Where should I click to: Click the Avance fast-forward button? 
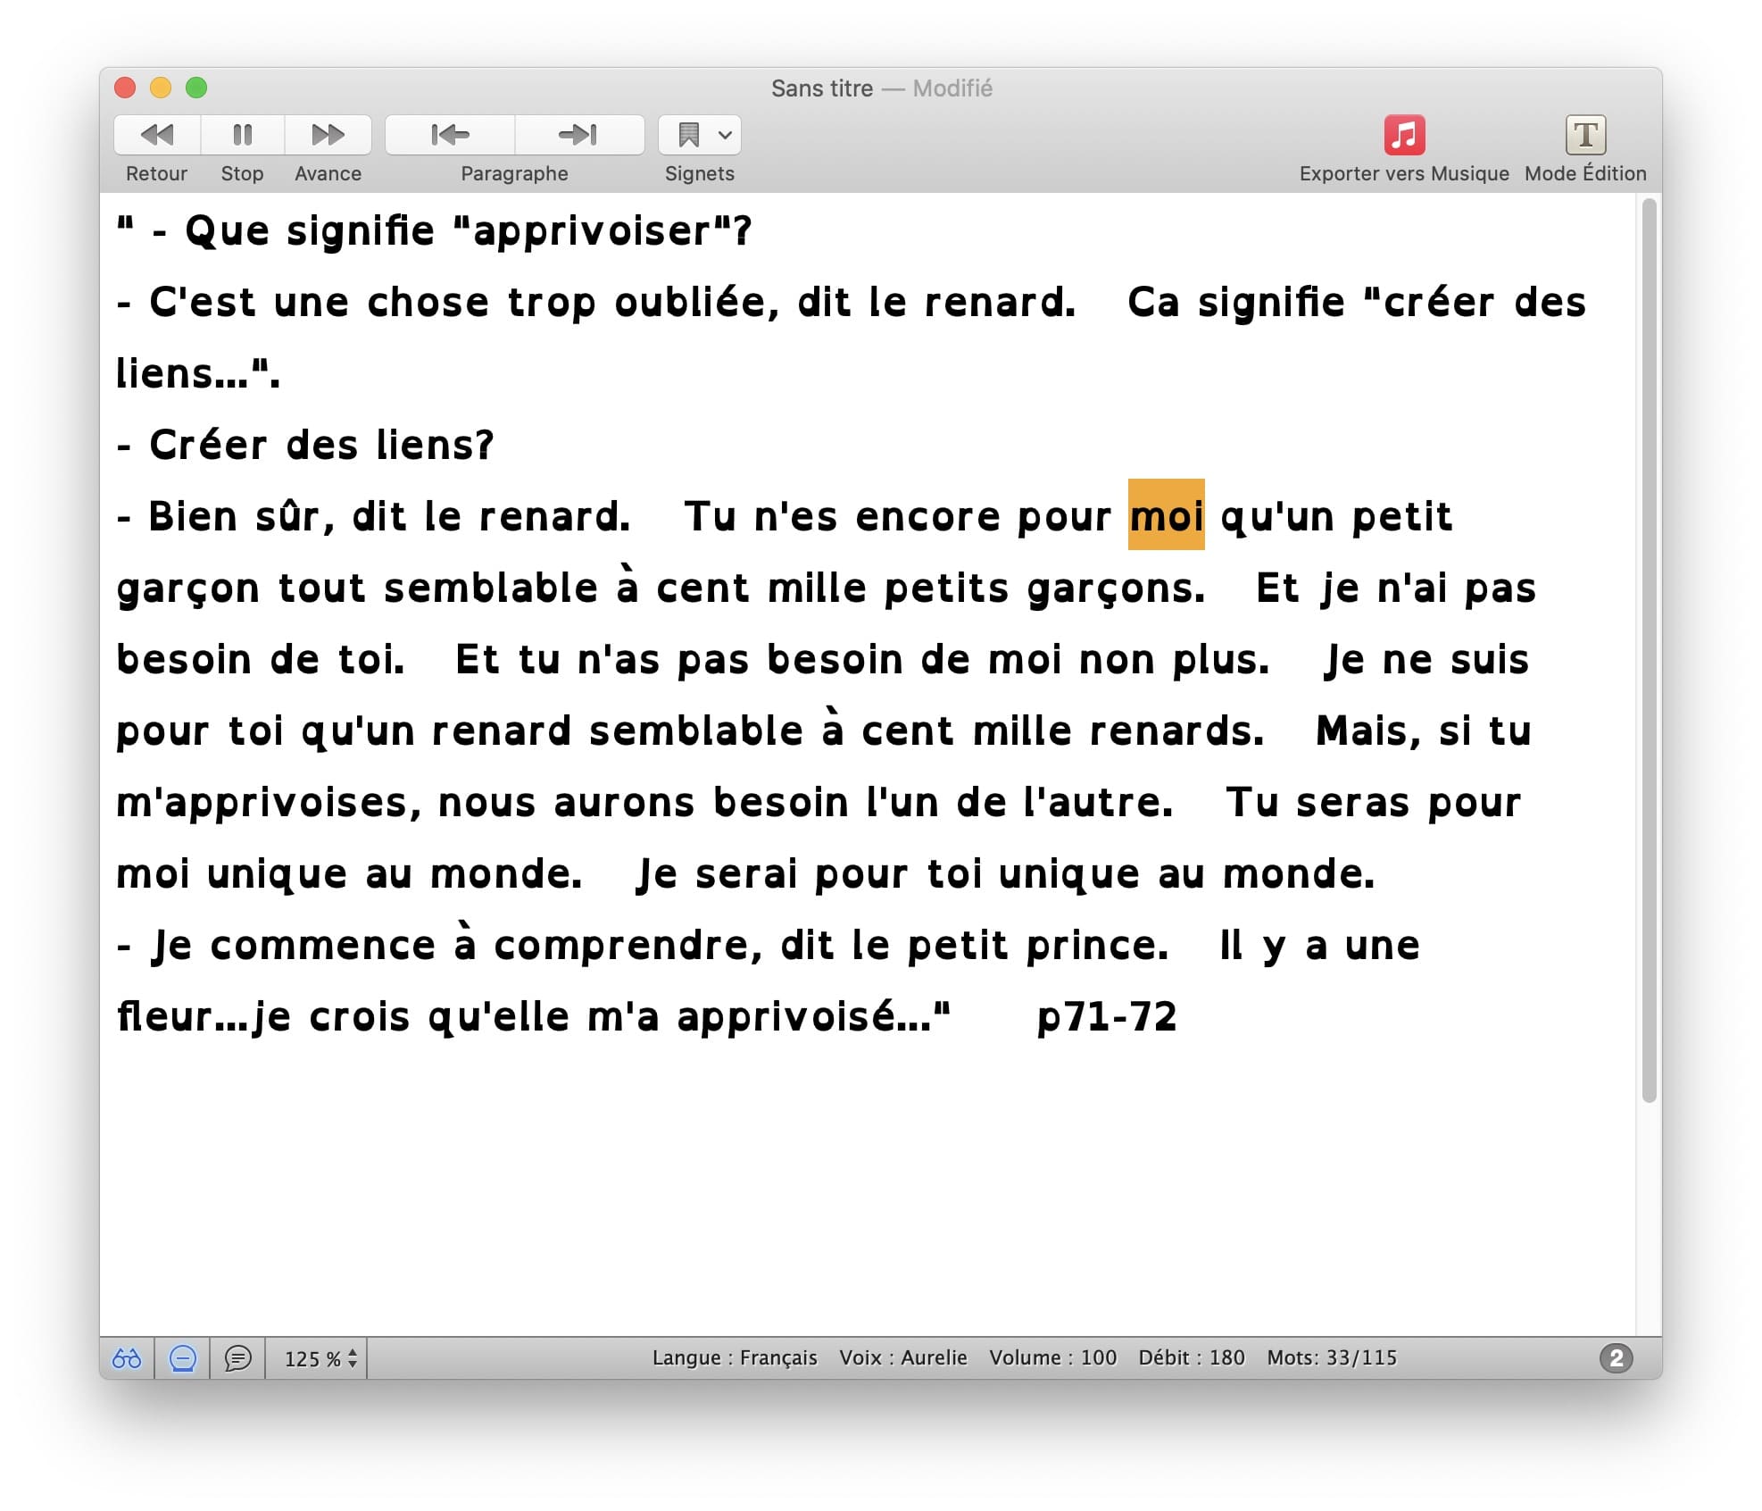[x=328, y=135]
